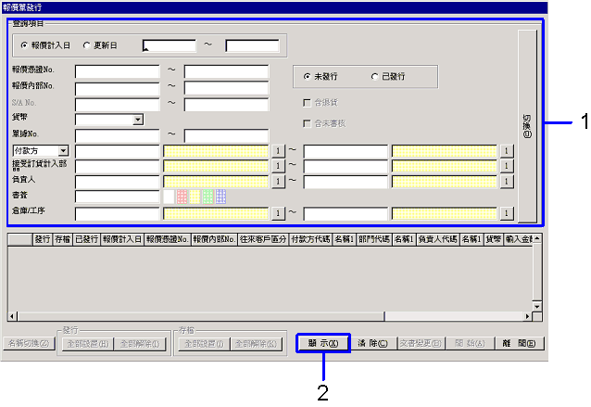Open lookup for range-start 倉庫/工序
The height and width of the screenshot is (407, 591).
coord(278,213)
